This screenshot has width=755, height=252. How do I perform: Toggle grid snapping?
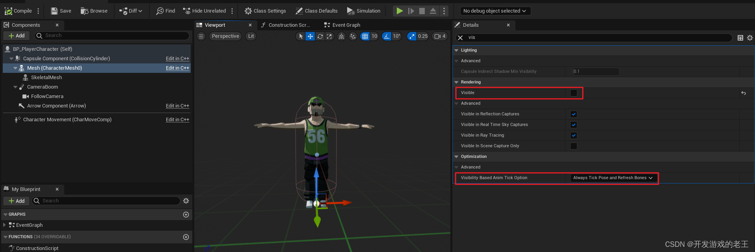(365, 36)
